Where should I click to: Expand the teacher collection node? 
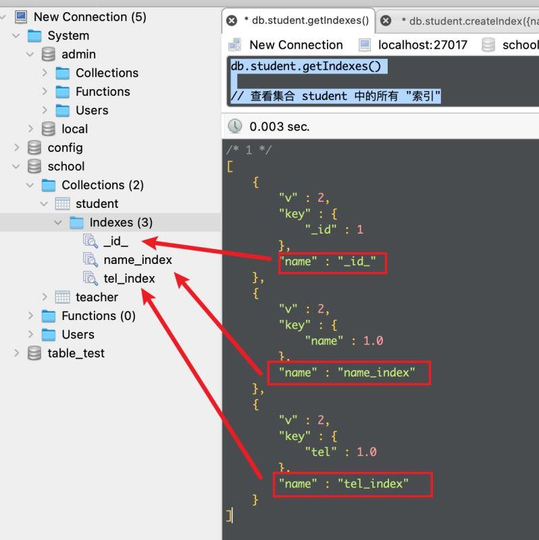point(45,297)
